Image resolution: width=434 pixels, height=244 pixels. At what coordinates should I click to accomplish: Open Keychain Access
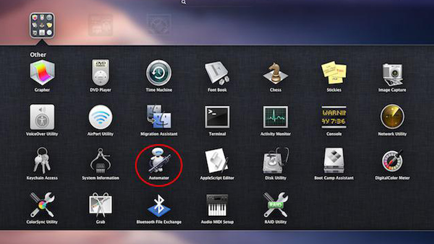pos(42,161)
